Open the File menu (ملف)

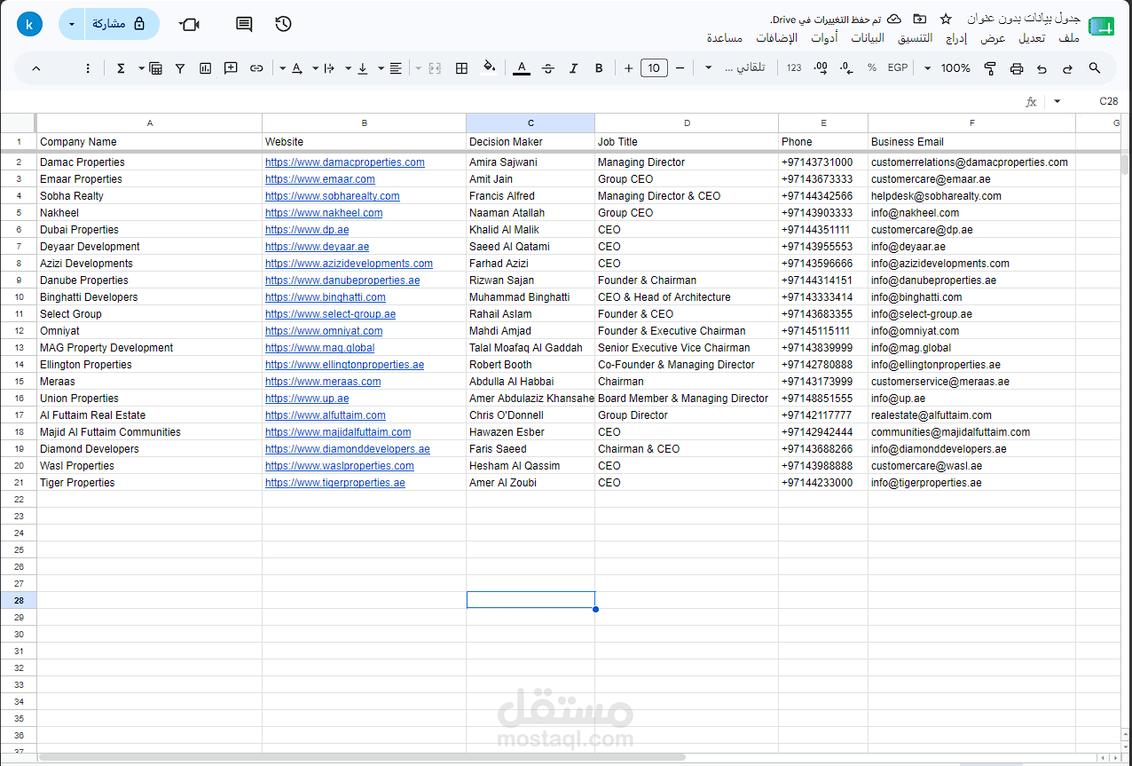1070,38
